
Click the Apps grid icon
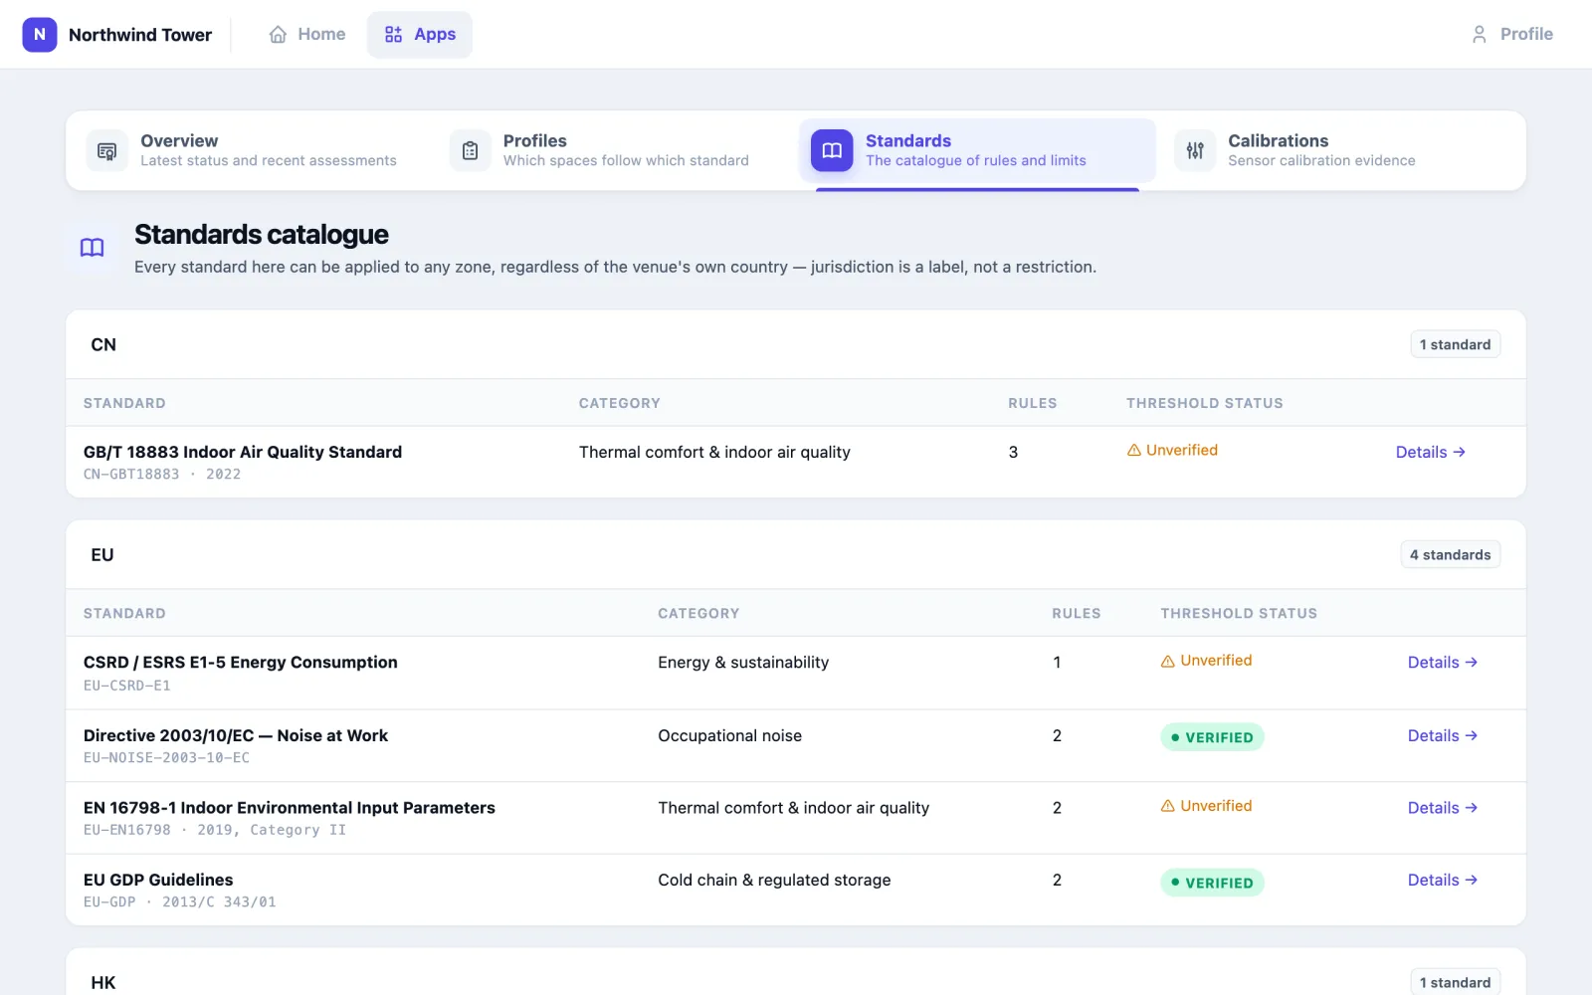point(394,35)
